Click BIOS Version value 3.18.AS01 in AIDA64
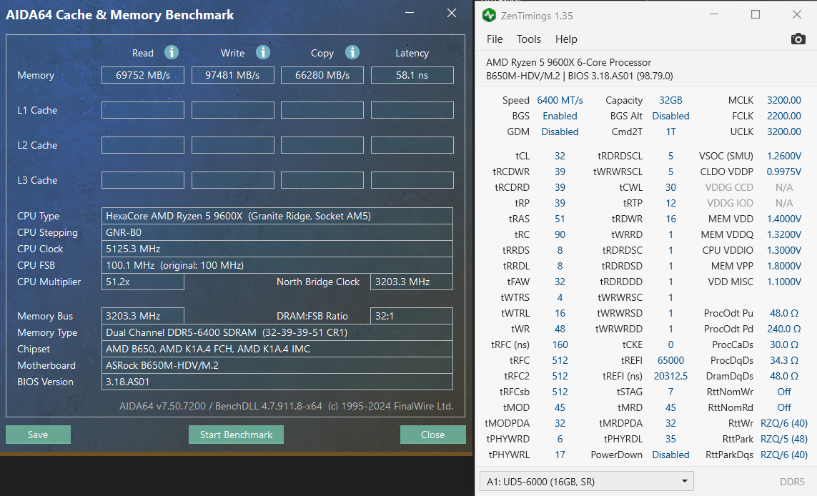Screen dimensions: 817x496 (277, 382)
